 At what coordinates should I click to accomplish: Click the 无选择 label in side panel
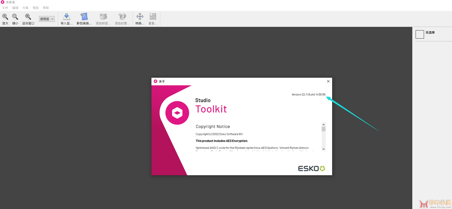click(430, 33)
